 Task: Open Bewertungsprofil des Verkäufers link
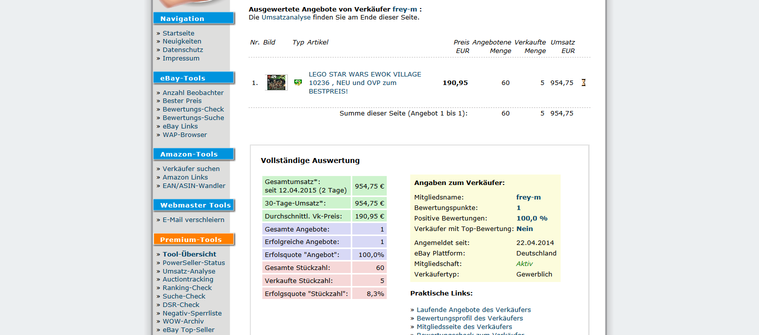tap(470, 318)
